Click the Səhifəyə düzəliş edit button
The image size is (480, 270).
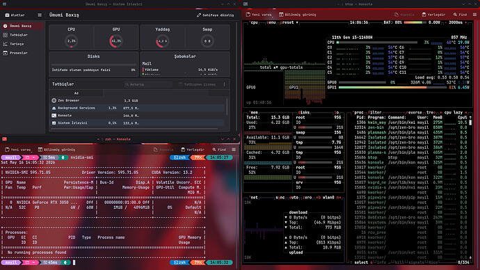(x=215, y=15)
